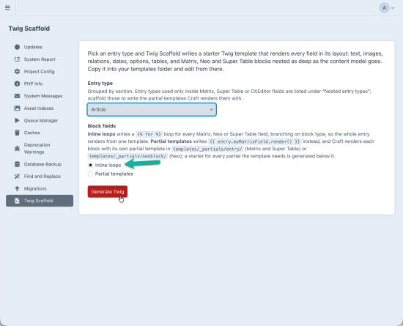This screenshot has height=326, width=403.
Task: Click the Twig Scaffold page heading
Action: click(x=29, y=29)
